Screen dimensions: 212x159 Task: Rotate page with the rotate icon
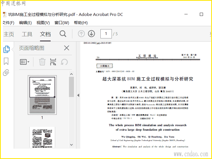point(64,62)
